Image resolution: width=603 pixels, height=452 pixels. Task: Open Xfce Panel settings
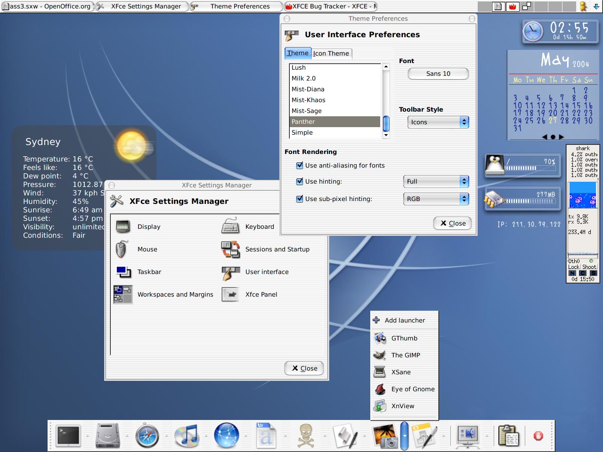[x=231, y=294]
